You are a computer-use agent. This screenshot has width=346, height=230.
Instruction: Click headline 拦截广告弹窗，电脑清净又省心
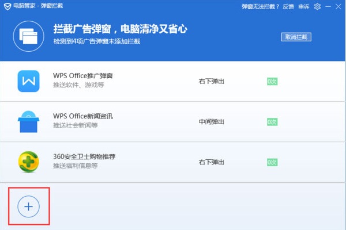tap(121, 29)
